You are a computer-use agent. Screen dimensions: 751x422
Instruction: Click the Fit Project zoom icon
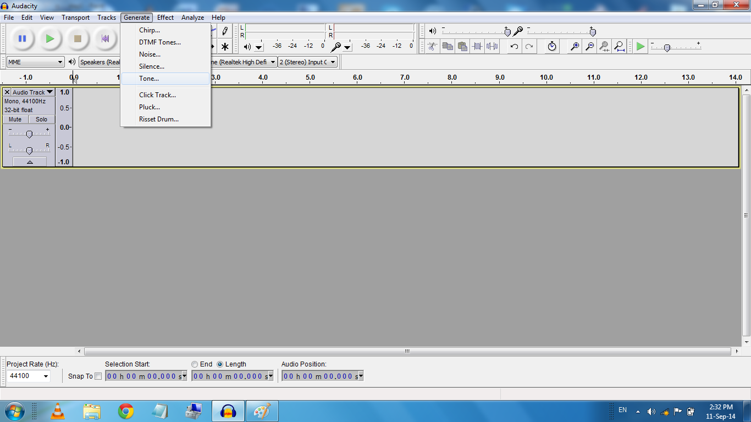pyautogui.click(x=619, y=46)
